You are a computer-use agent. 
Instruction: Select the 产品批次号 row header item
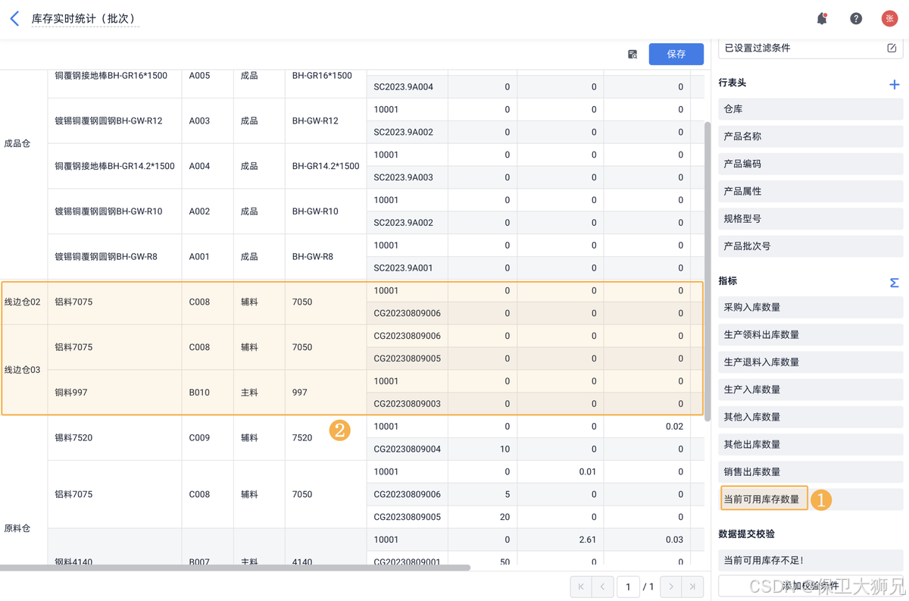tap(811, 246)
